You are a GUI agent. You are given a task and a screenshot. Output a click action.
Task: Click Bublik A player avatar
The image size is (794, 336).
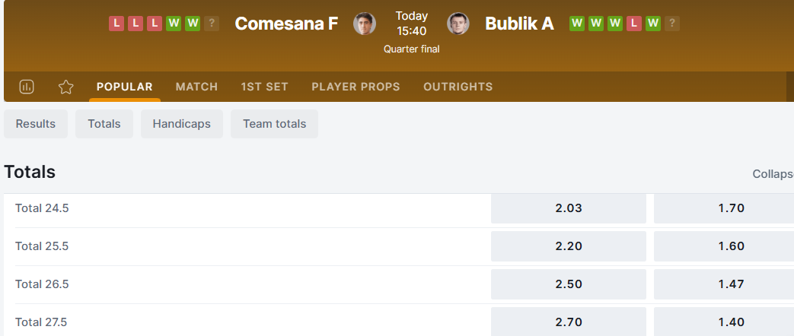coord(458,24)
